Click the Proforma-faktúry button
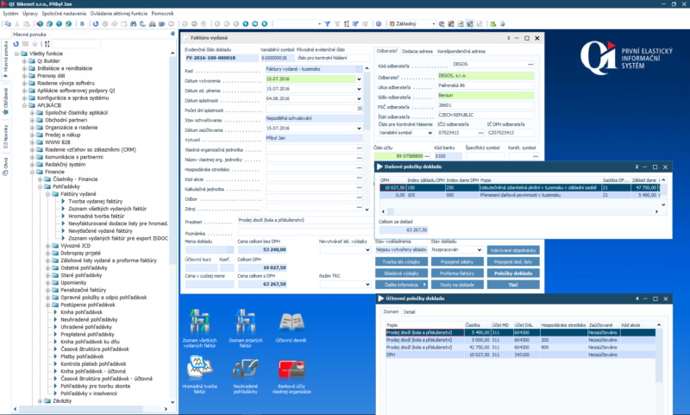The height and width of the screenshot is (415, 690). tap(457, 274)
